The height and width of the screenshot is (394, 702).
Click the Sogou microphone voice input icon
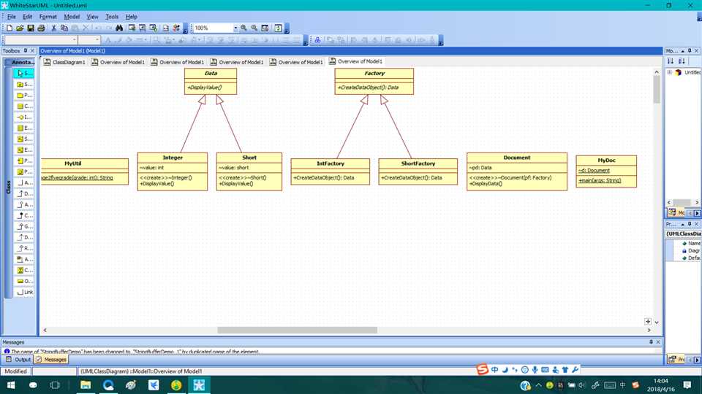click(x=535, y=369)
